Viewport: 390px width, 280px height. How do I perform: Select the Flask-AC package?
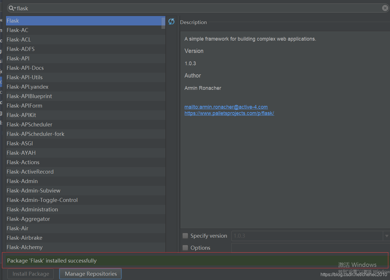[x=85, y=30]
